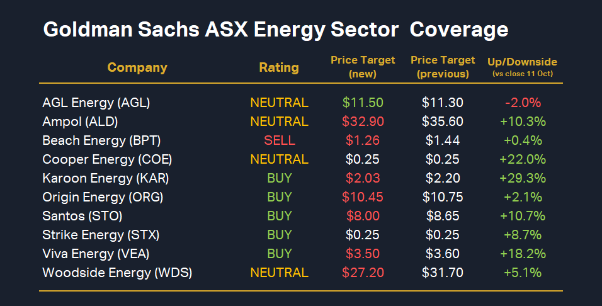Click the Company column header

[x=137, y=67]
